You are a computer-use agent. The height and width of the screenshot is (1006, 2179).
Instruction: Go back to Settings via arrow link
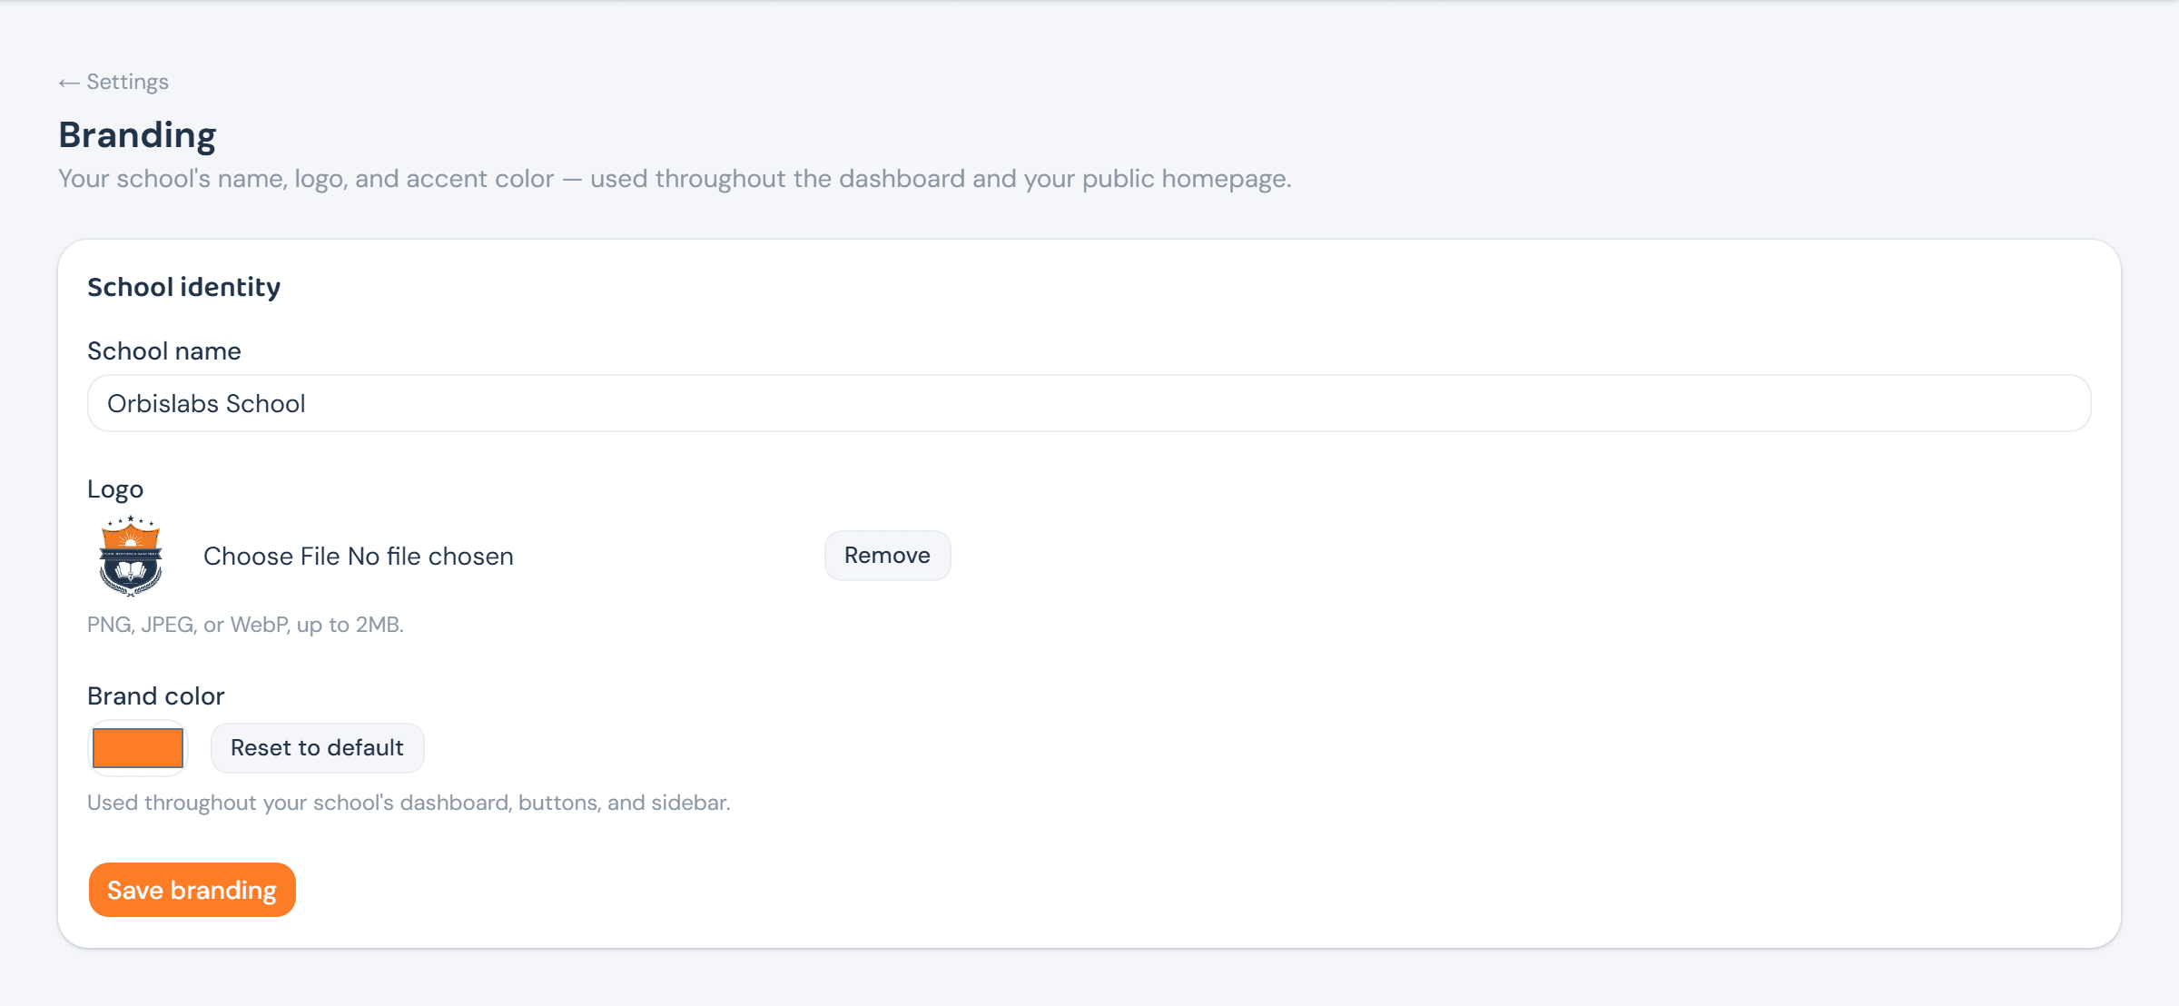pos(113,82)
